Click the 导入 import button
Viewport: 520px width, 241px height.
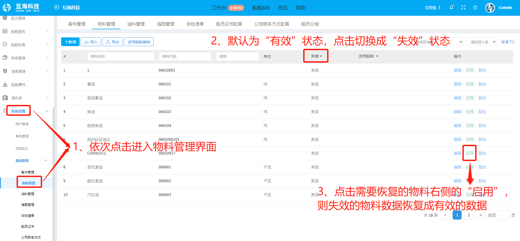[91, 42]
